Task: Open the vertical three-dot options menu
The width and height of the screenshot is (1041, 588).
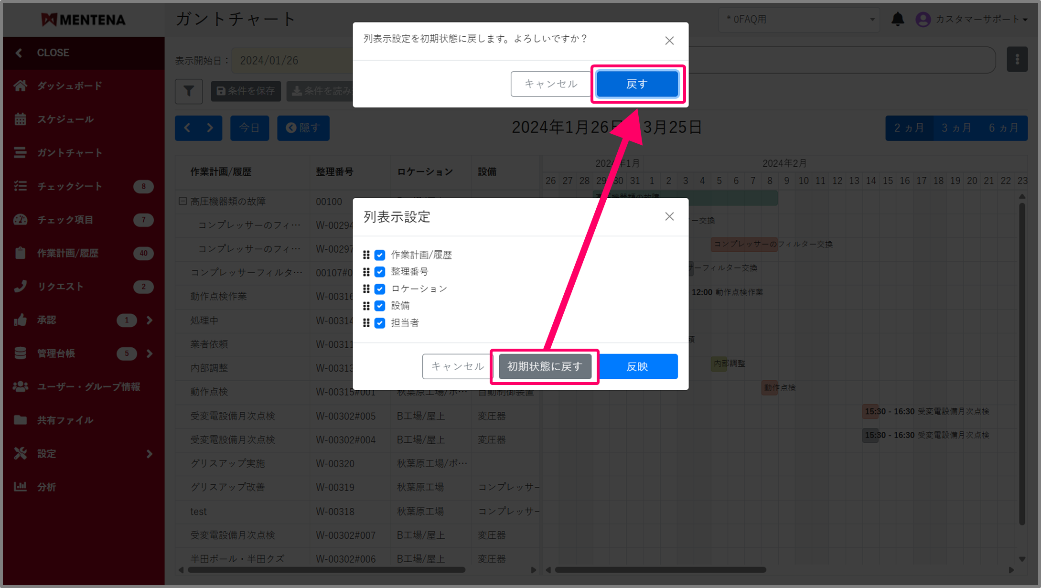Action: (1017, 59)
